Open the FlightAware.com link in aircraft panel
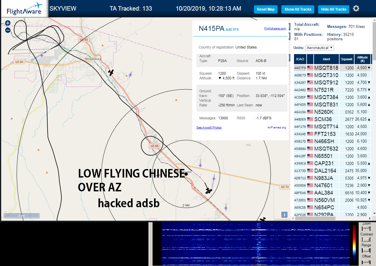The width and height of the screenshot is (376, 266). pos(275,29)
